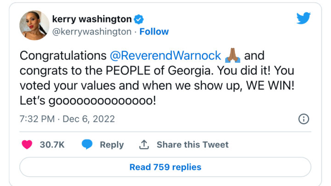331x186 pixels.
Task: Like the tweet with the heart icon
Action: [x=27, y=144]
